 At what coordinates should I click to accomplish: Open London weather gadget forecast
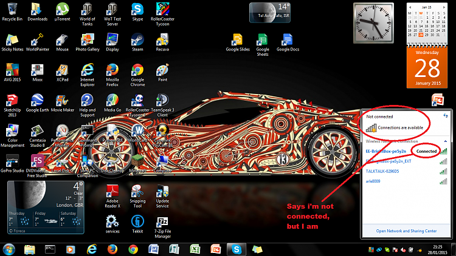(46, 207)
